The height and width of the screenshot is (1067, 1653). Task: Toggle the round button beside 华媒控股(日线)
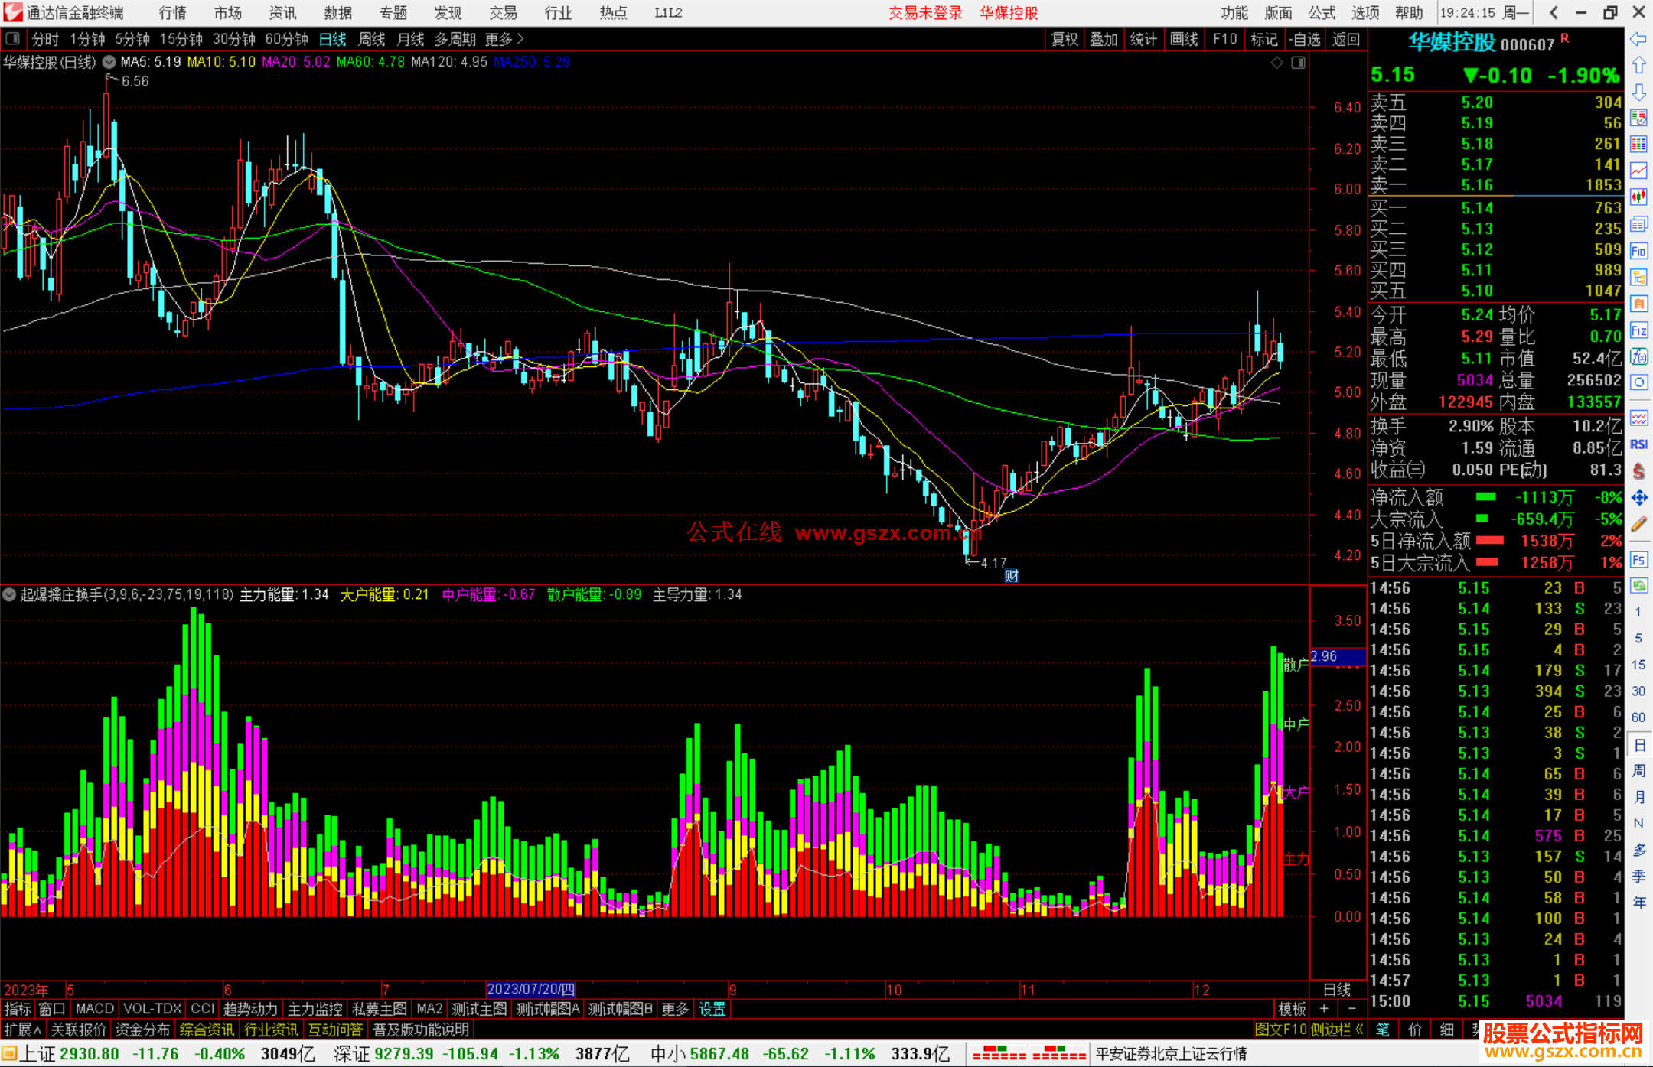pyautogui.click(x=109, y=62)
